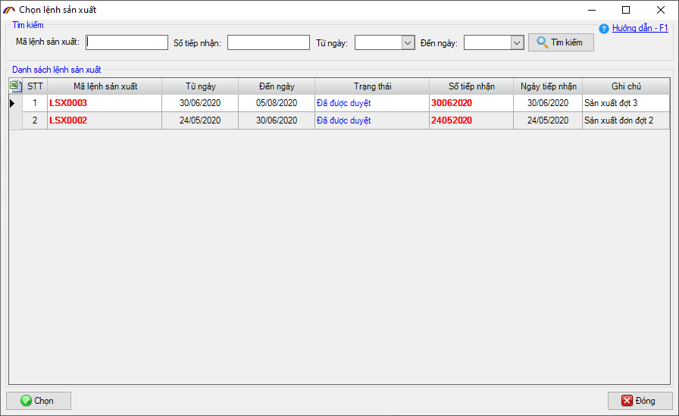Minimize the Chọn lệnh sản xuất window
Image resolution: width=679 pixels, height=416 pixels.
click(x=592, y=10)
